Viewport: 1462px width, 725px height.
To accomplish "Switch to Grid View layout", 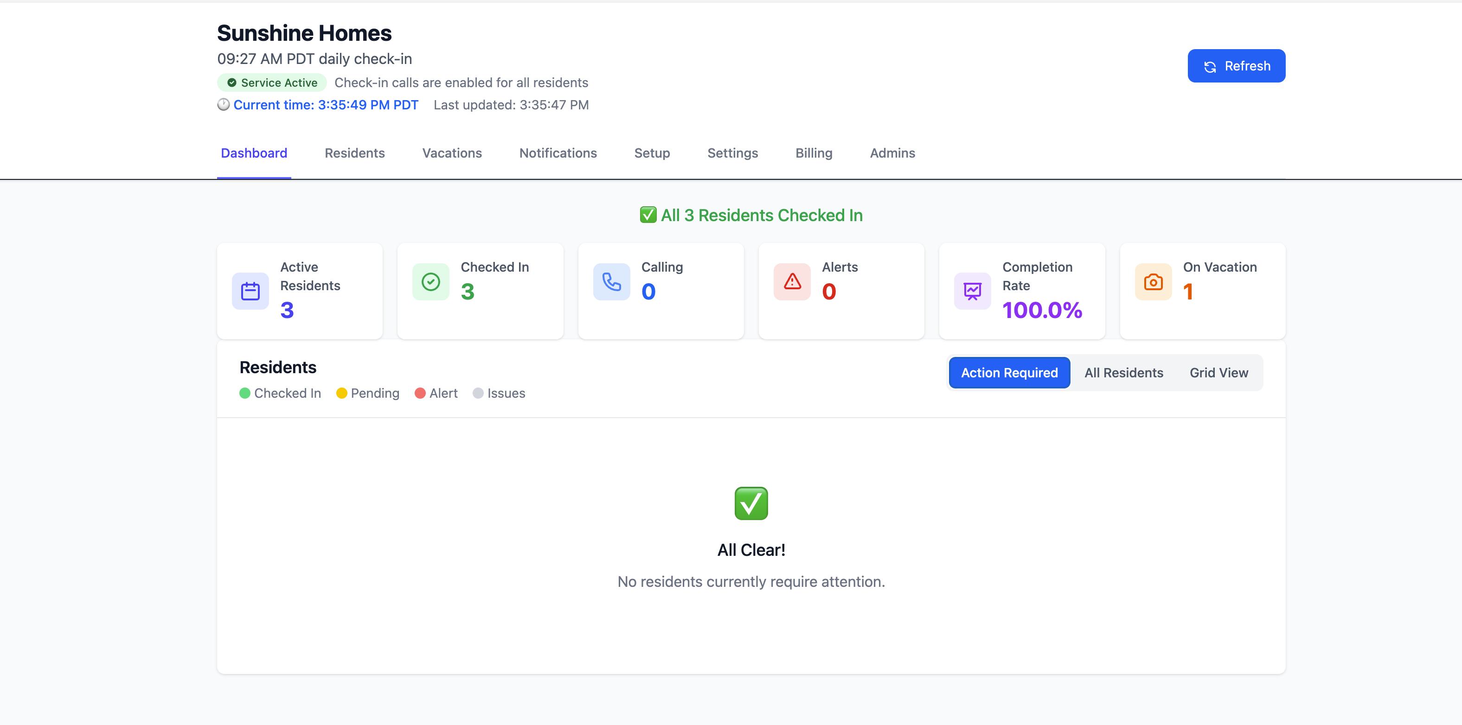I will 1218,373.
